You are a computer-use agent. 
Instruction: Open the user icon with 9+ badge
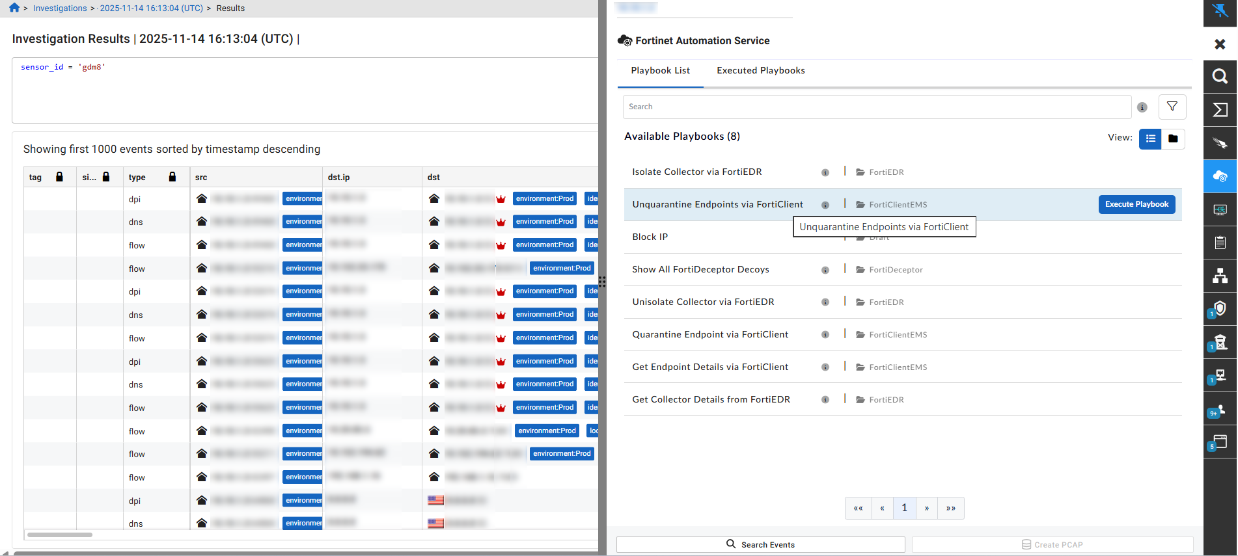tap(1219, 410)
